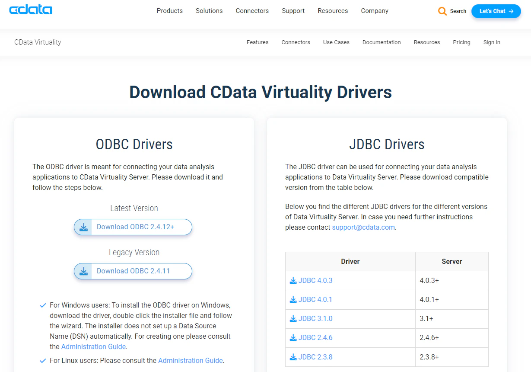Download ODBC 2.4.11 legacy version
The height and width of the screenshot is (372, 531).
(x=133, y=271)
